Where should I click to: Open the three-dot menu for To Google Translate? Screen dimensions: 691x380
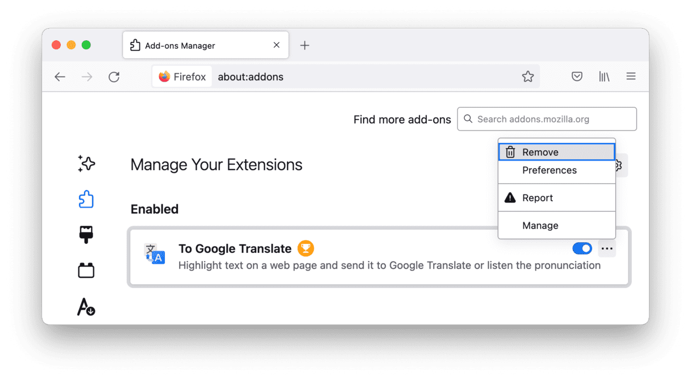coord(607,248)
